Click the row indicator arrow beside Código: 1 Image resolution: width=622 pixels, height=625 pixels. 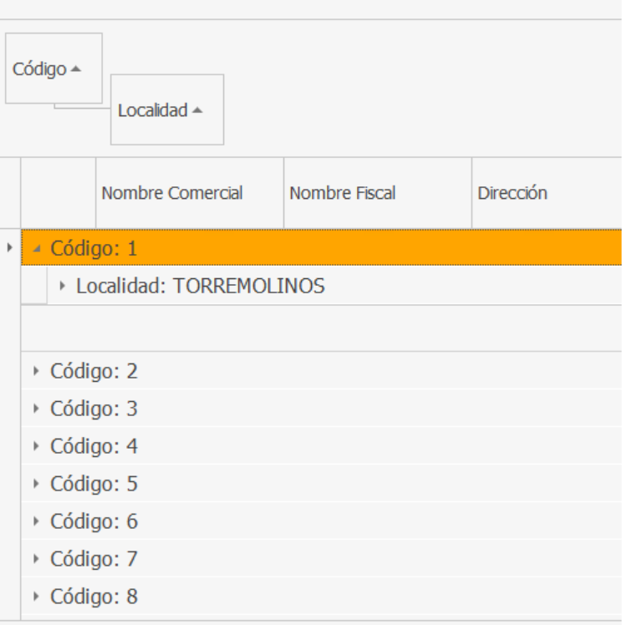point(9,248)
